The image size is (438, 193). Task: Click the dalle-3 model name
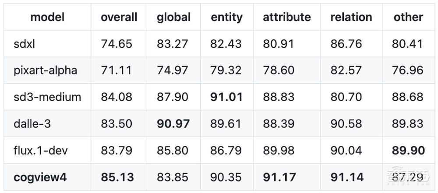[32, 124]
